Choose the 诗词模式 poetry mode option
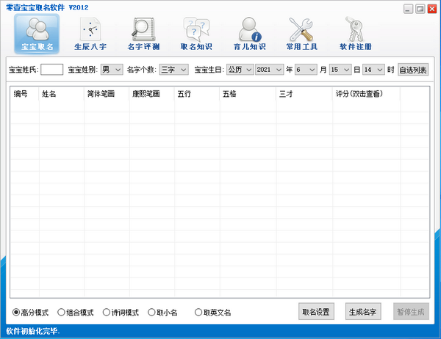 coord(107,312)
